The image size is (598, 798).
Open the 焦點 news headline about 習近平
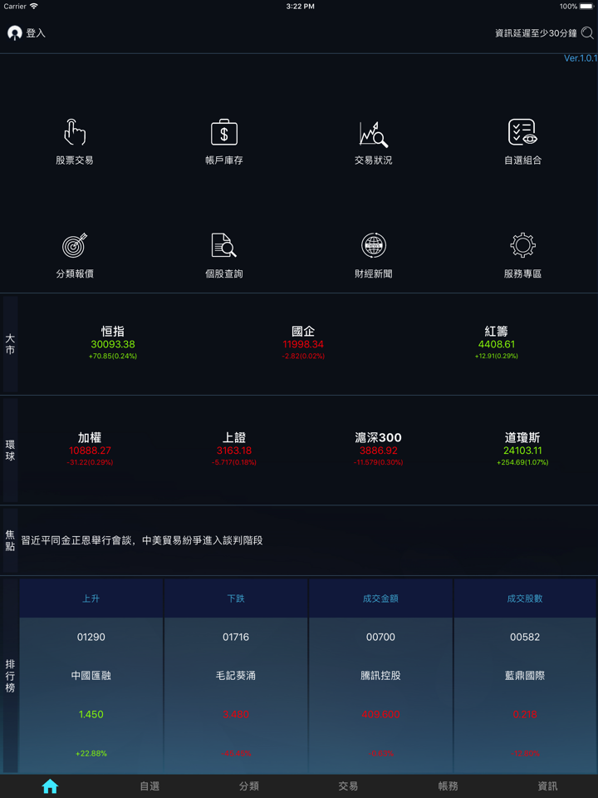141,540
